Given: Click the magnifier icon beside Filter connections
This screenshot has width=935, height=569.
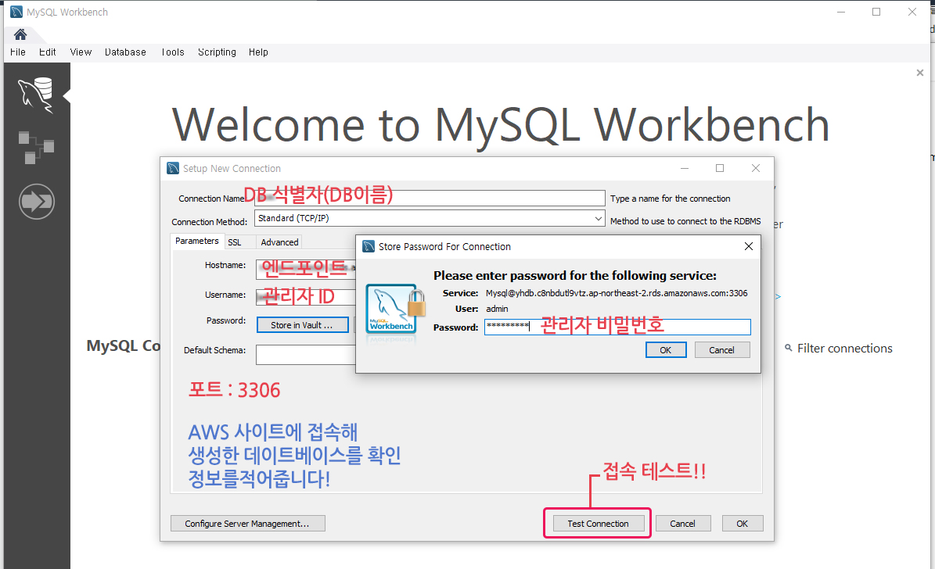Looking at the screenshot, I should pos(789,348).
